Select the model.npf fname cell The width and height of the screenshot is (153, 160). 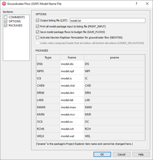click(x=72, y=71)
